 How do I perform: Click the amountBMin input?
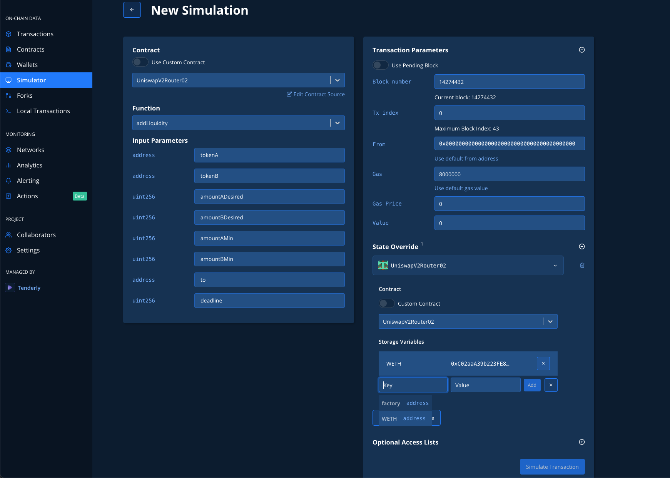(x=269, y=259)
